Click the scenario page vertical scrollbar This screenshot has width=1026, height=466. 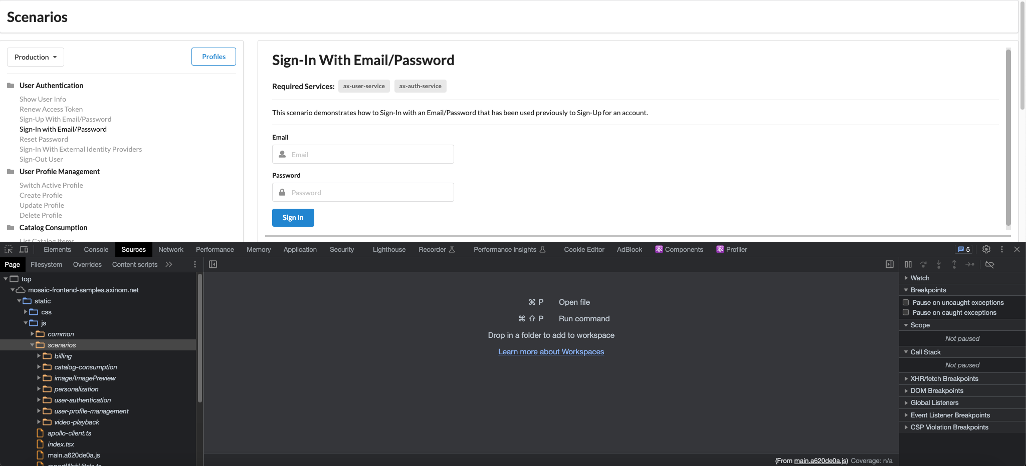click(1008, 138)
